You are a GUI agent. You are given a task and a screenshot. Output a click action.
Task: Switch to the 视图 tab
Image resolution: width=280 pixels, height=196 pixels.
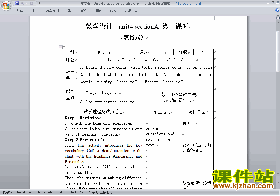[113, 11]
